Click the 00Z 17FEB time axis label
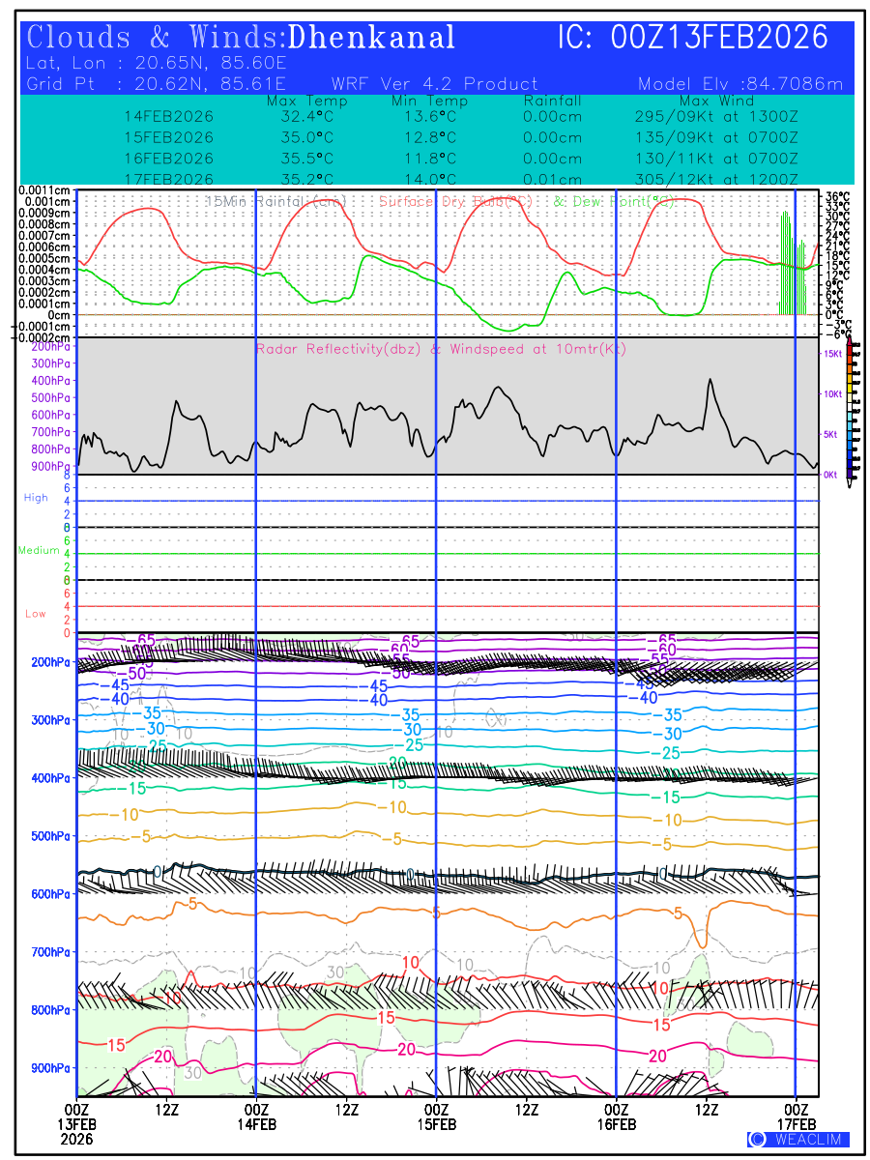This screenshot has width=870, height=1160. coord(797,1116)
